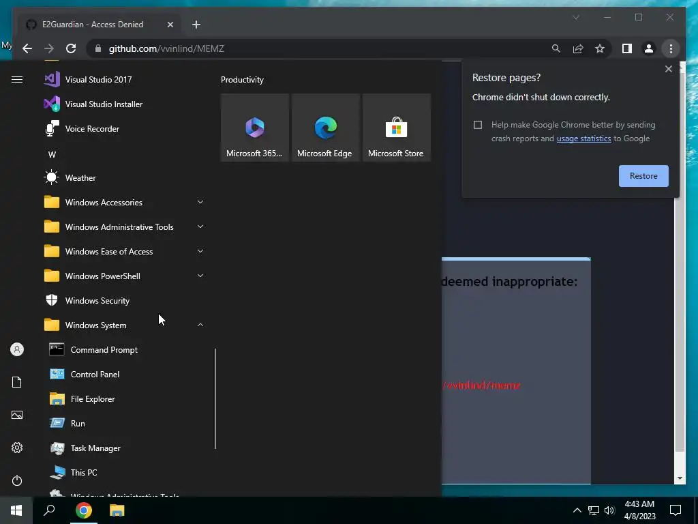This screenshot has height=524, width=698.
Task: Open Chrome three-dot menu
Action: click(x=671, y=48)
